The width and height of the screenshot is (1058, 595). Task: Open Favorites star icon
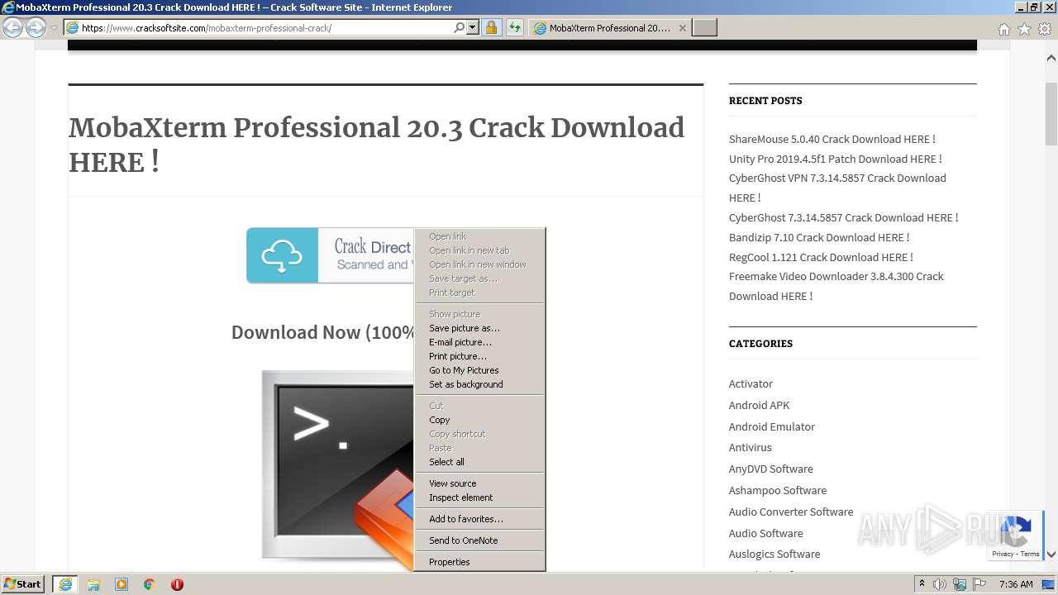click(x=1024, y=29)
